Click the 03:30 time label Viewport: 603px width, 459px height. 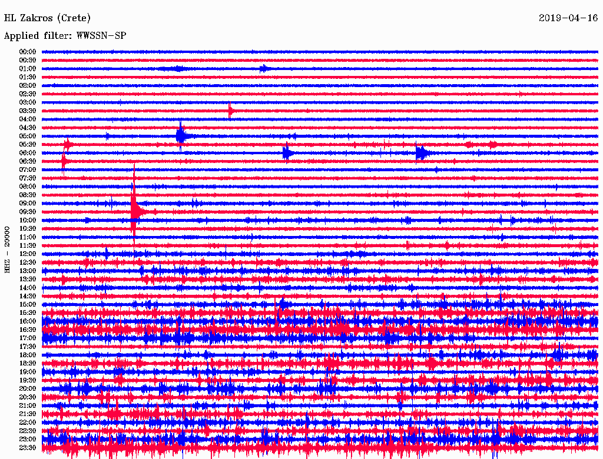click(x=28, y=111)
